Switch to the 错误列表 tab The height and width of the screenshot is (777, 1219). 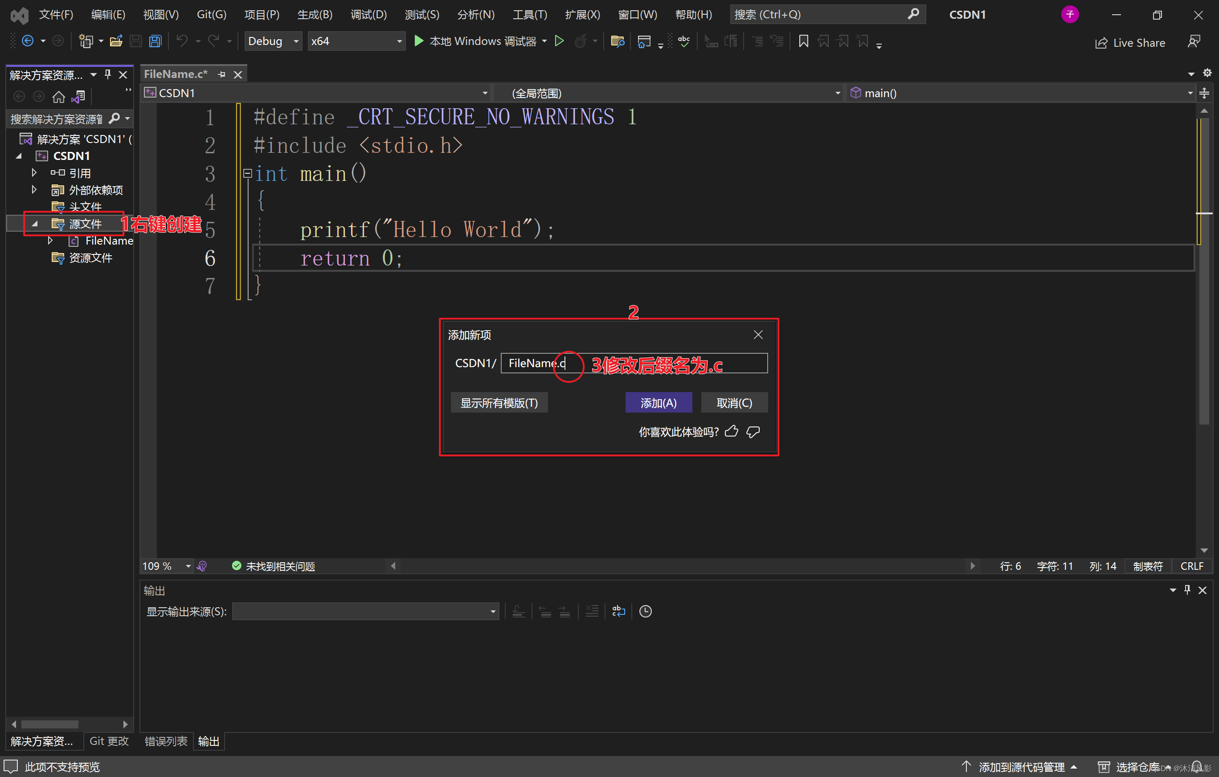click(x=166, y=741)
